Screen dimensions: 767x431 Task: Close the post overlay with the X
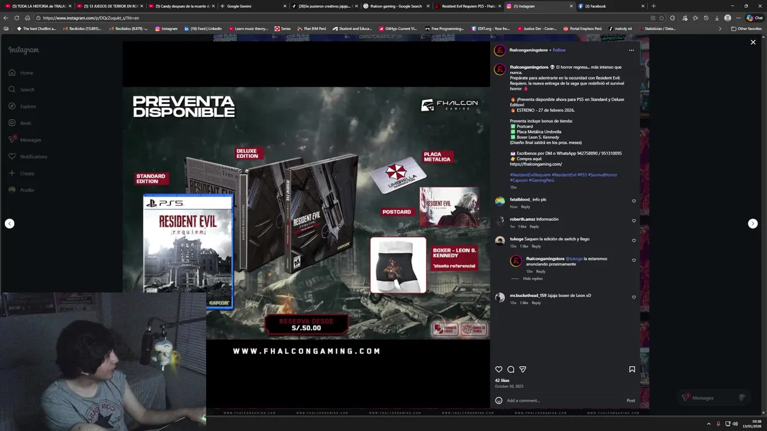tap(753, 43)
